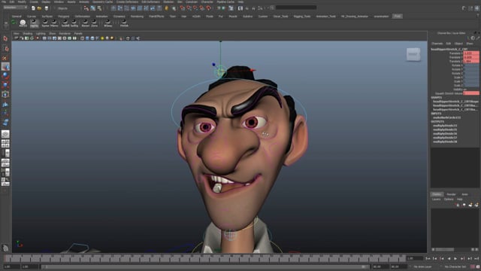Image resolution: width=481 pixels, height=271 pixels.
Task: Open animation preferences icon at bottom right
Action: (x=478, y=266)
